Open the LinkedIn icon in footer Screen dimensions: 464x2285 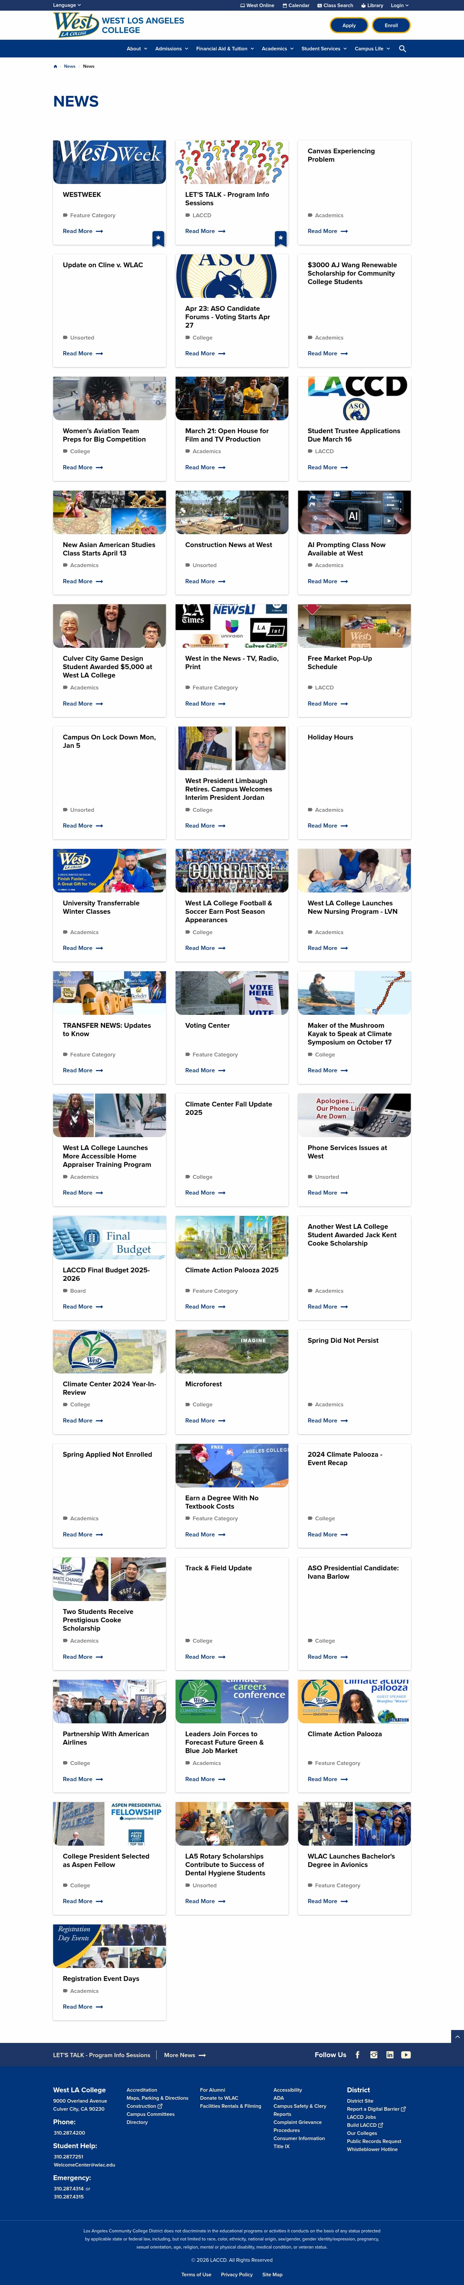coord(390,2055)
